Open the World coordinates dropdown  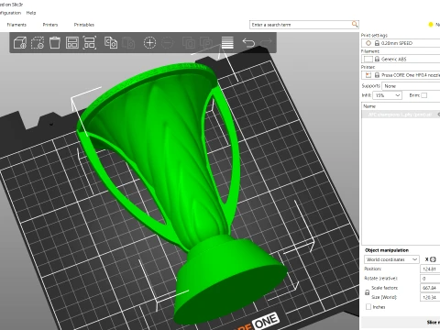point(391,259)
